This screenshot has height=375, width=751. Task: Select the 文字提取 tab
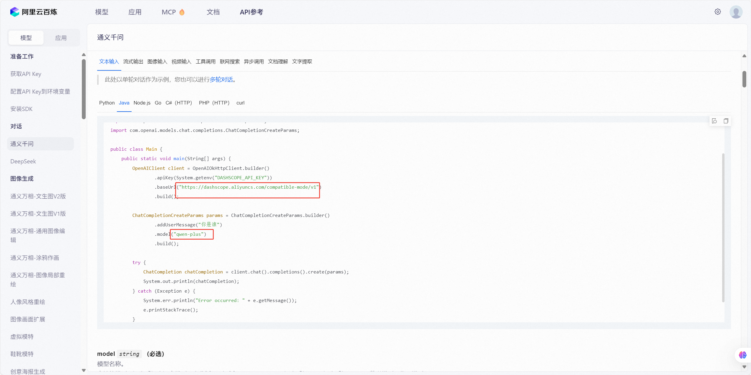pos(302,62)
